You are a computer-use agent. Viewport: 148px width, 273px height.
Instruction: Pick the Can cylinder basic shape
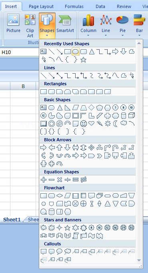(x=124, y=116)
